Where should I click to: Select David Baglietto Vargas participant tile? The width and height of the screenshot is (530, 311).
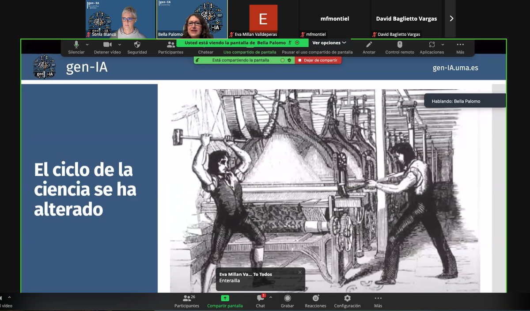click(406, 19)
